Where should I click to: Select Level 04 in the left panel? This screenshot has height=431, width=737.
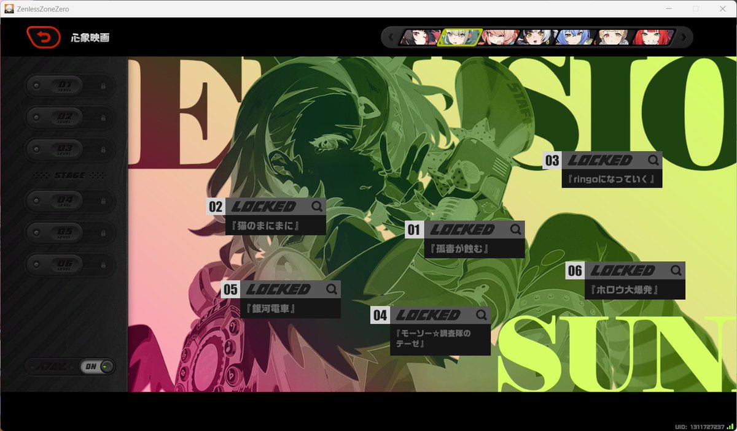coord(69,200)
